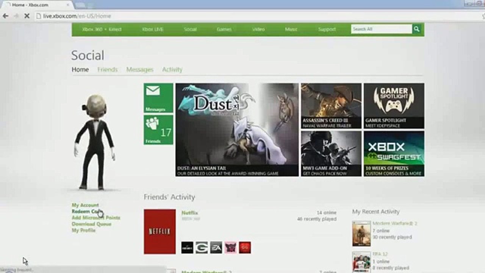Open FIFA 12 cover in Recent Activity
Viewport: 485px width, 273px height.
point(361,262)
